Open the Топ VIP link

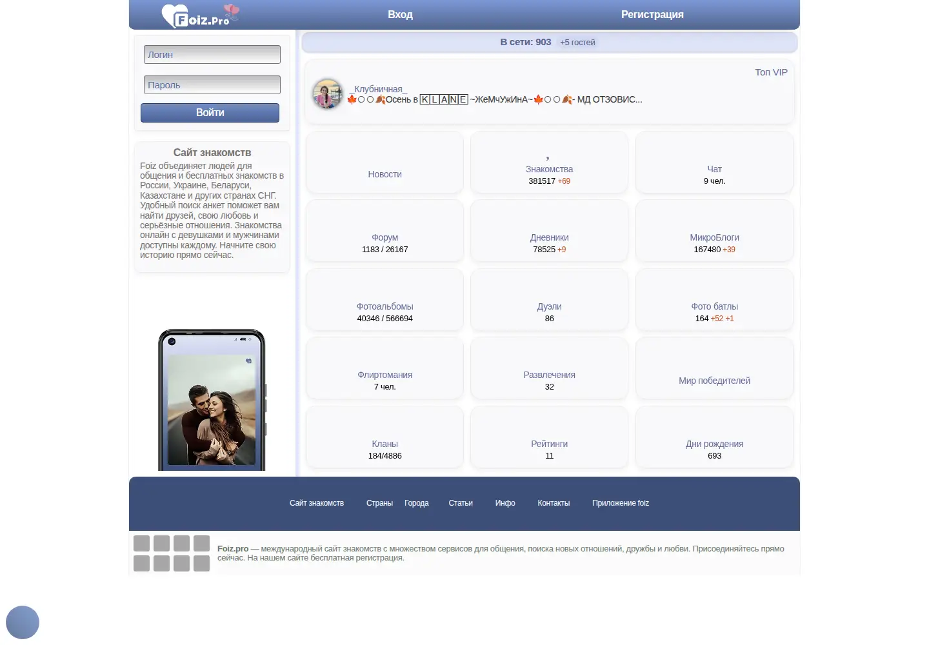coord(771,72)
